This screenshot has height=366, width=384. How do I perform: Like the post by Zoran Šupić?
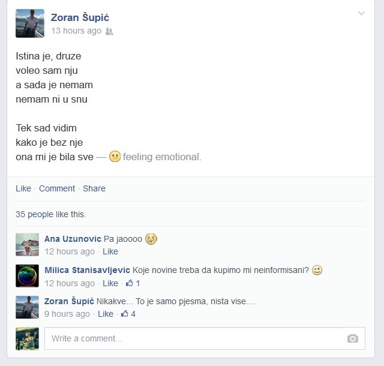tap(23, 188)
